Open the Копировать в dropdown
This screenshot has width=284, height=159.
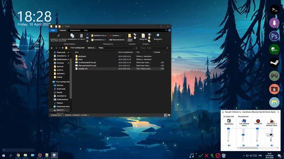tap(98, 40)
